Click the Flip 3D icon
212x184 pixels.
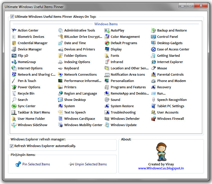[14, 56]
